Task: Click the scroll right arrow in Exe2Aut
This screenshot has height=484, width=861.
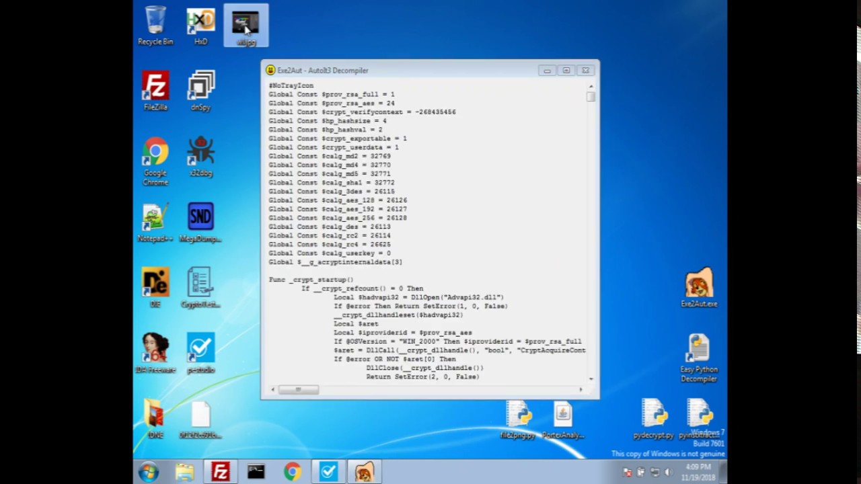Action: pyautogui.click(x=581, y=389)
